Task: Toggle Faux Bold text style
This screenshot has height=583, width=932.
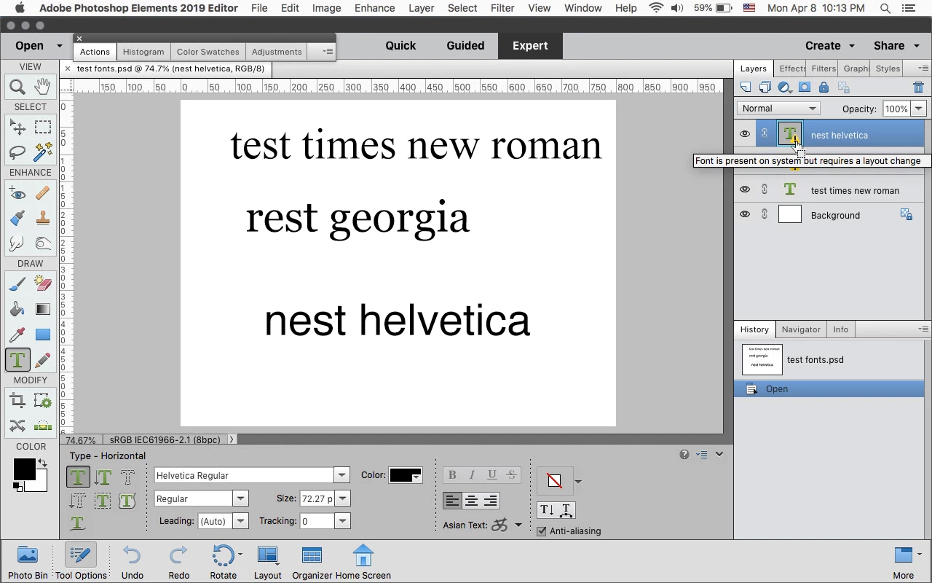Action: [x=452, y=475]
